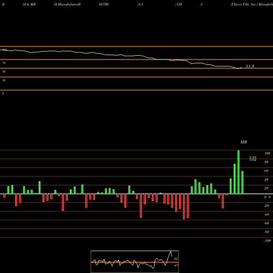Click the 20 label on the MR axis

(x=266, y=188)
